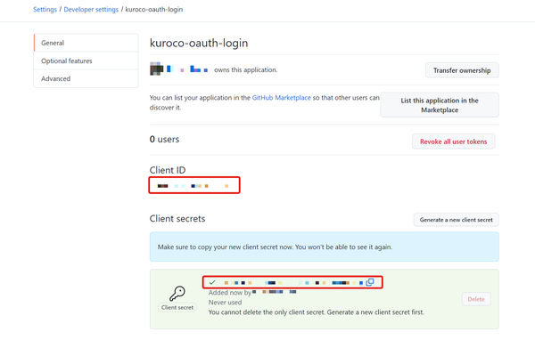Click List this application in the Marketplace
Screen dimensions: 535x348
click(440, 105)
